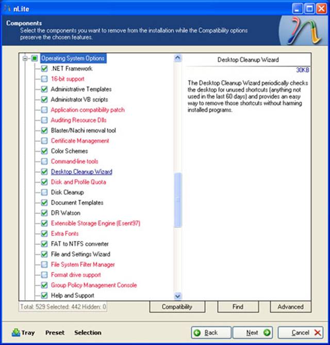Click the red X icon on Cancel

(x=317, y=333)
